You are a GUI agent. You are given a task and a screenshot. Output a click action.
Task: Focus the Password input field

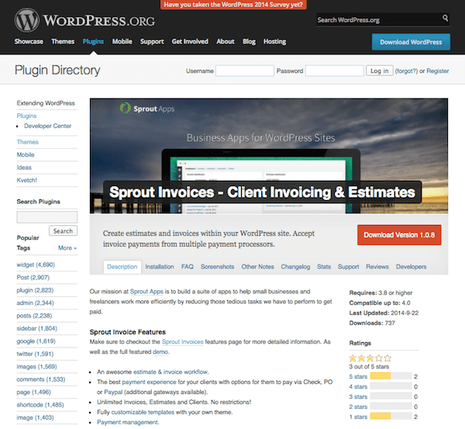334,71
